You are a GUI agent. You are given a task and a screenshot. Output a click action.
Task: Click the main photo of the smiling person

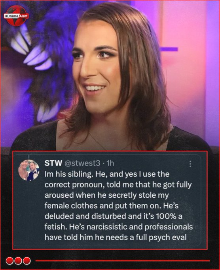point(110,76)
